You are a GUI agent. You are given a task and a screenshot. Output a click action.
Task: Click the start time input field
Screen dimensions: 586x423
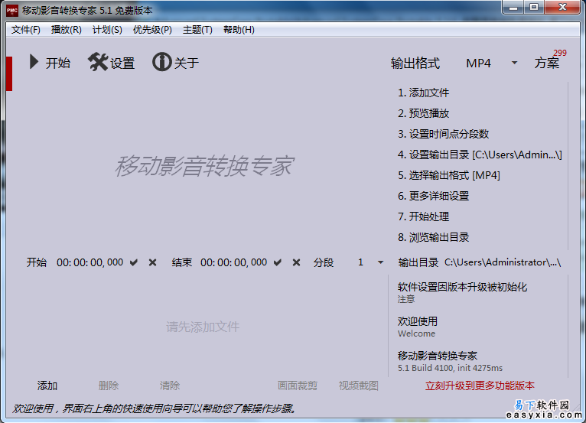(x=90, y=262)
